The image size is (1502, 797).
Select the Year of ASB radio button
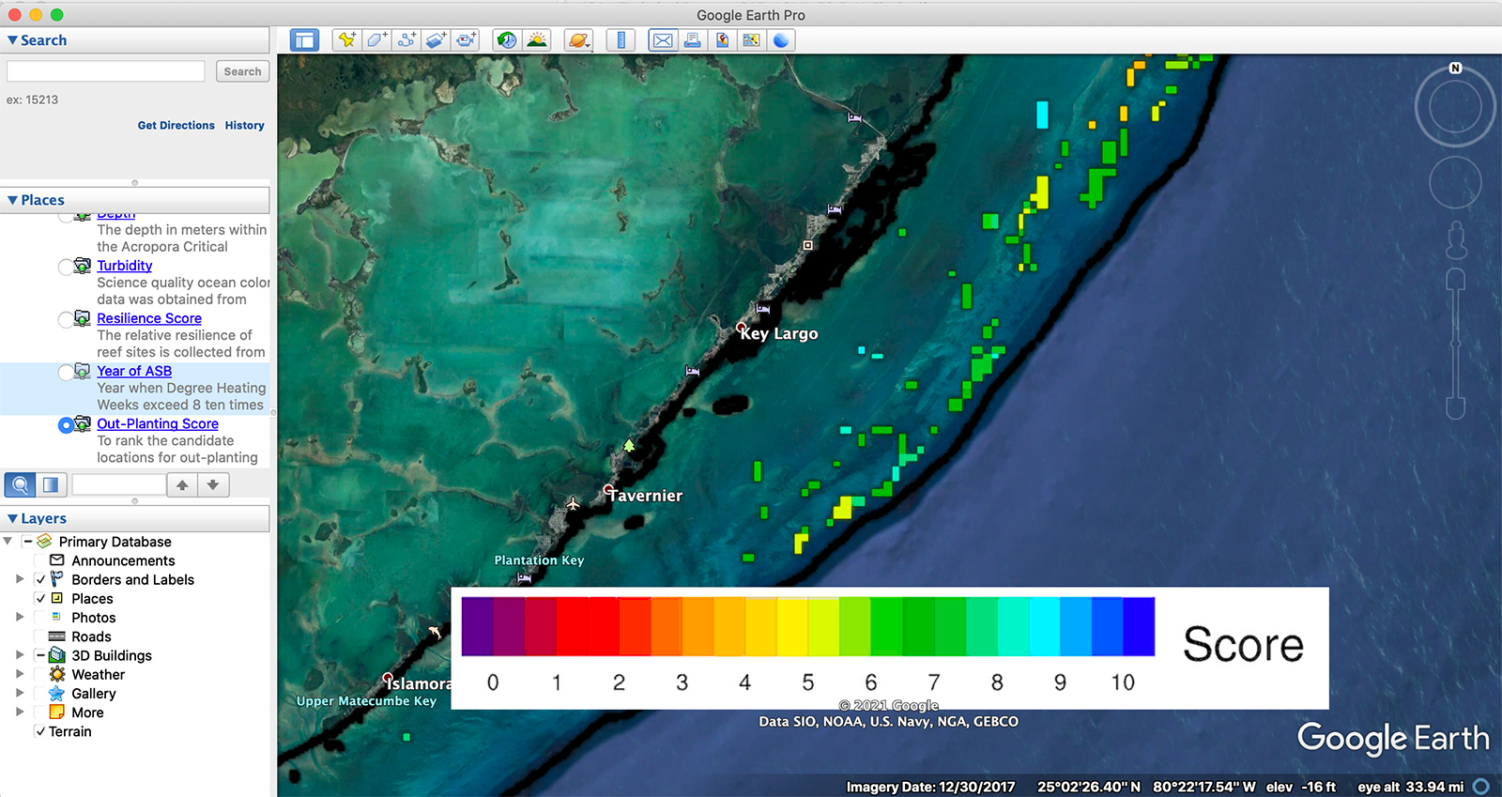coord(66,372)
